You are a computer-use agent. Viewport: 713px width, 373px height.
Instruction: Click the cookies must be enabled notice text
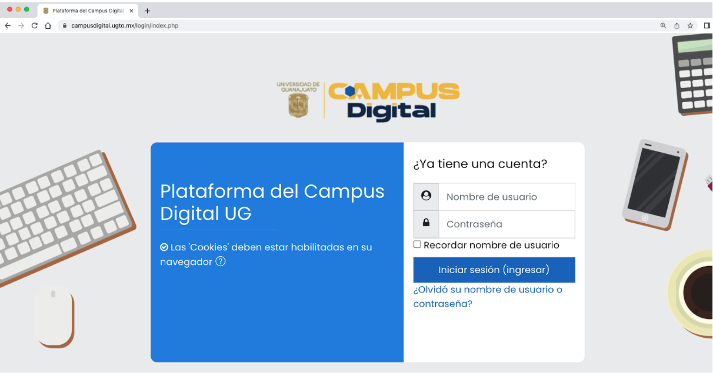[266, 254]
